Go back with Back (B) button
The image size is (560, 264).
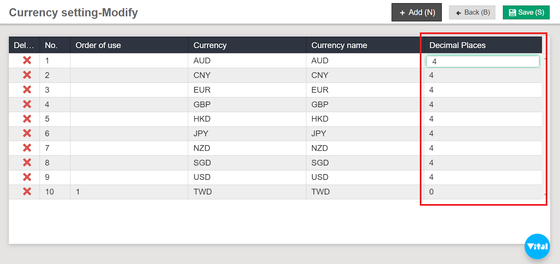click(472, 13)
